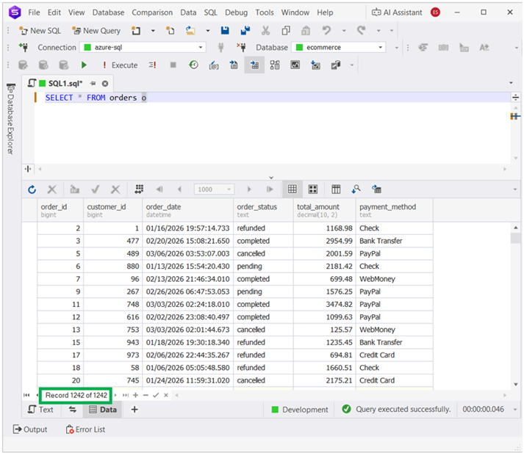Click the go to last record icon

(126, 395)
